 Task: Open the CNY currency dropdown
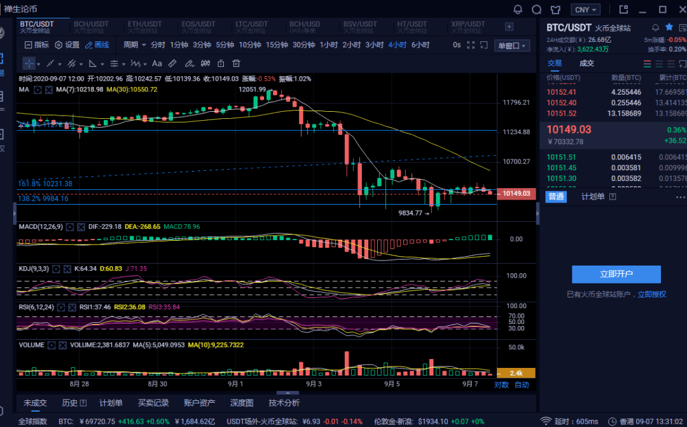[x=585, y=10]
